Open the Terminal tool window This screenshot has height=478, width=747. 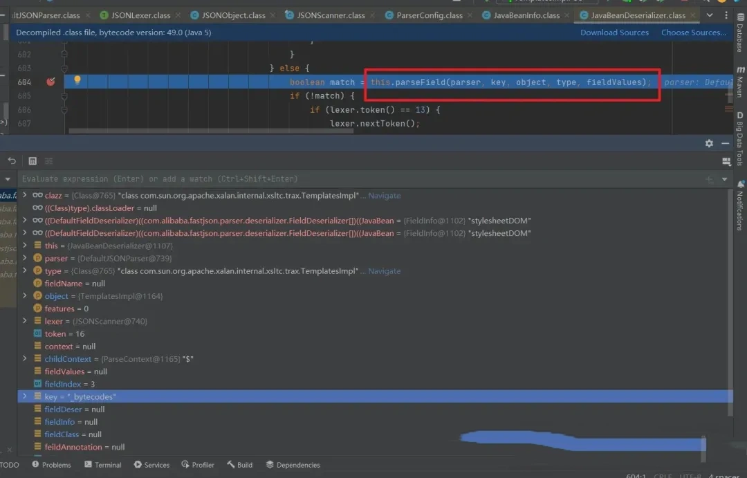click(103, 465)
